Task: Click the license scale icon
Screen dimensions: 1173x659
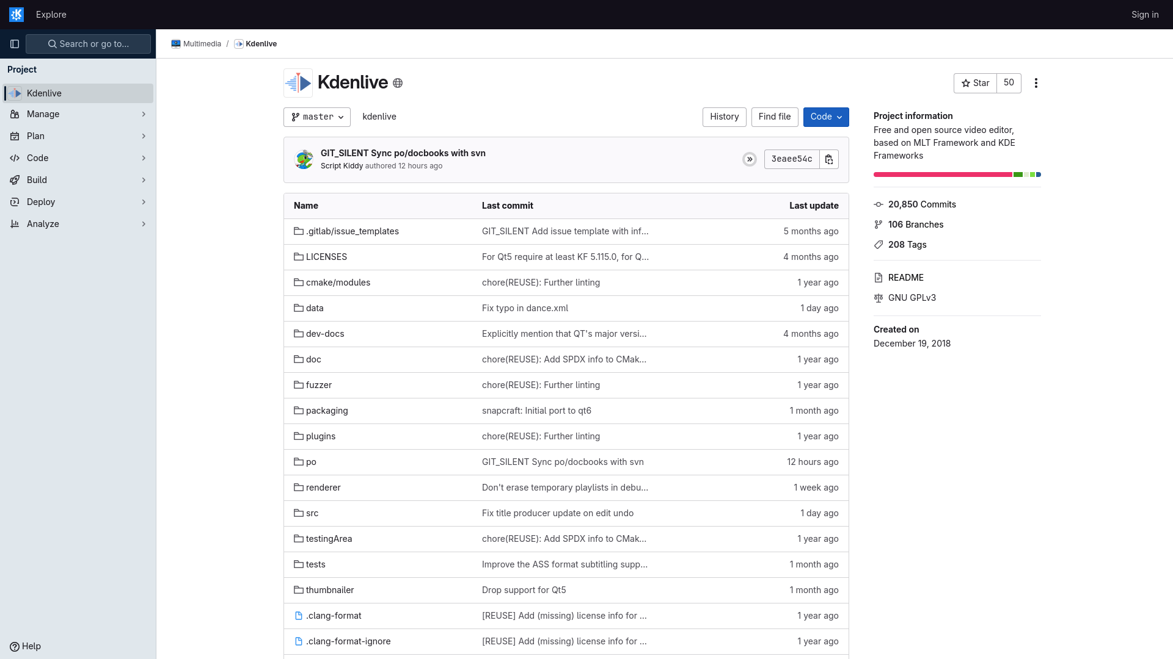Action: [x=879, y=298]
